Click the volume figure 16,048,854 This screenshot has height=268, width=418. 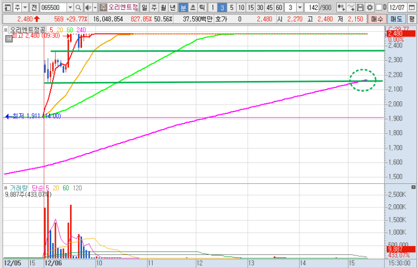tap(108, 19)
